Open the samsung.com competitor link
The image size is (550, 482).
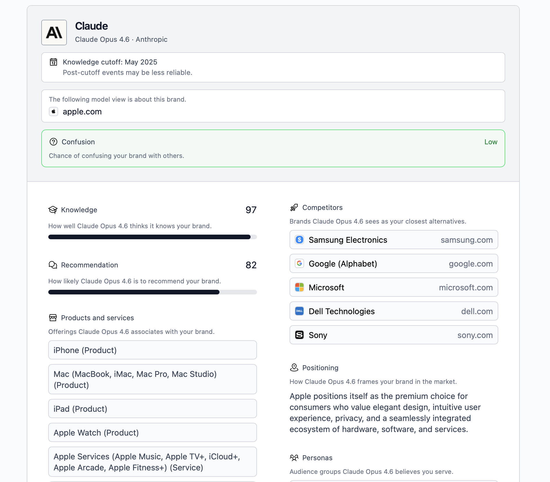tap(466, 240)
